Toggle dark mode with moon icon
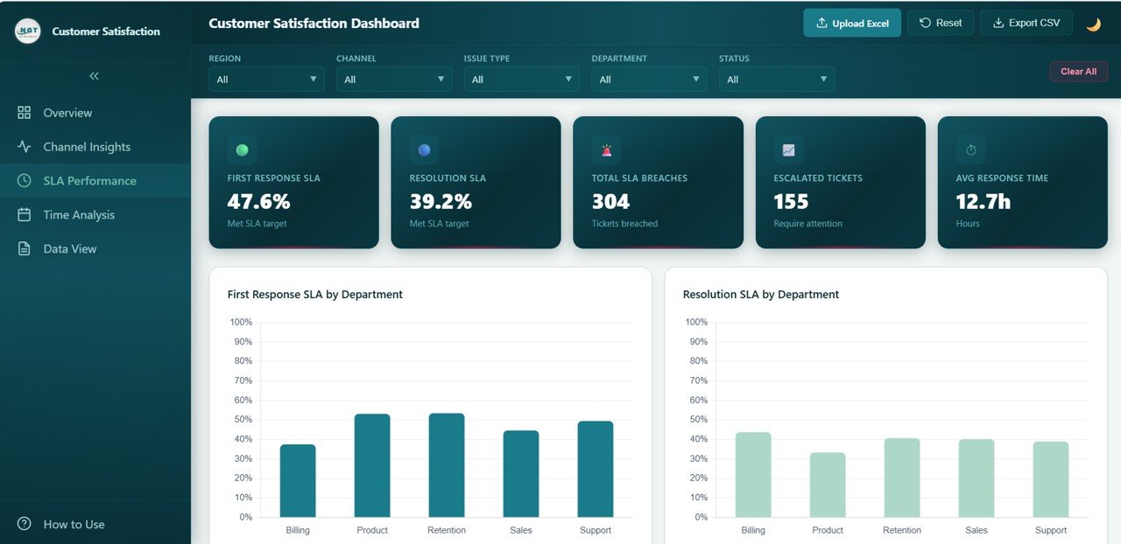This screenshot has width=1121, height=544. click(x=1093, y=24)
